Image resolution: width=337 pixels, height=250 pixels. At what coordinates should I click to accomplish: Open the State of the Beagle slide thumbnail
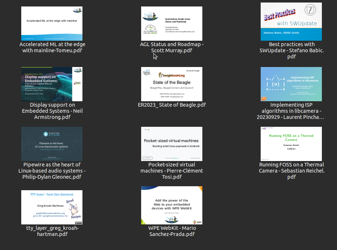(x=172, y=84)
